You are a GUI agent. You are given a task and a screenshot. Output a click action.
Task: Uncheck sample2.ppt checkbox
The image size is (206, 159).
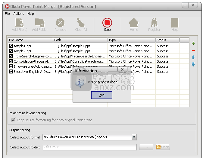[x=11, y=51]
